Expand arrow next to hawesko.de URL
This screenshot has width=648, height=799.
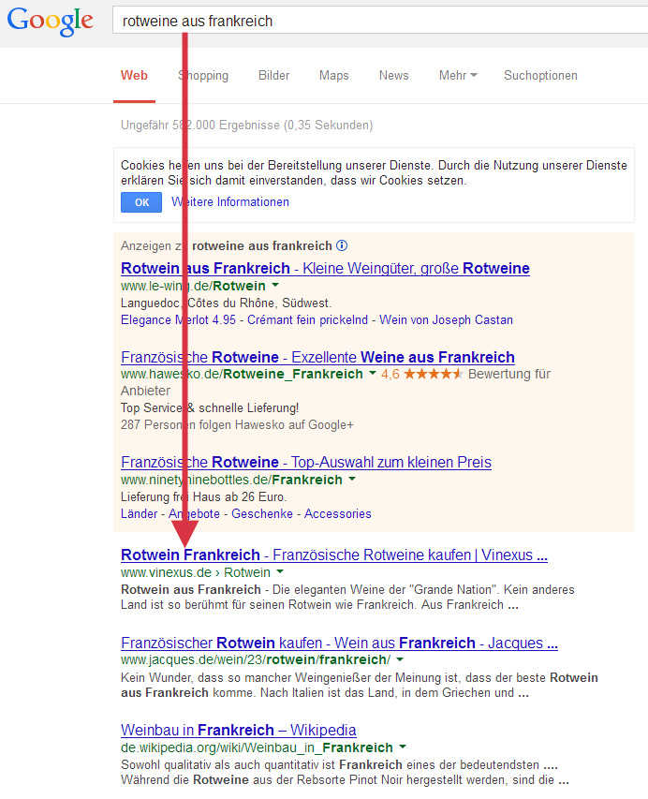(373, 373)
